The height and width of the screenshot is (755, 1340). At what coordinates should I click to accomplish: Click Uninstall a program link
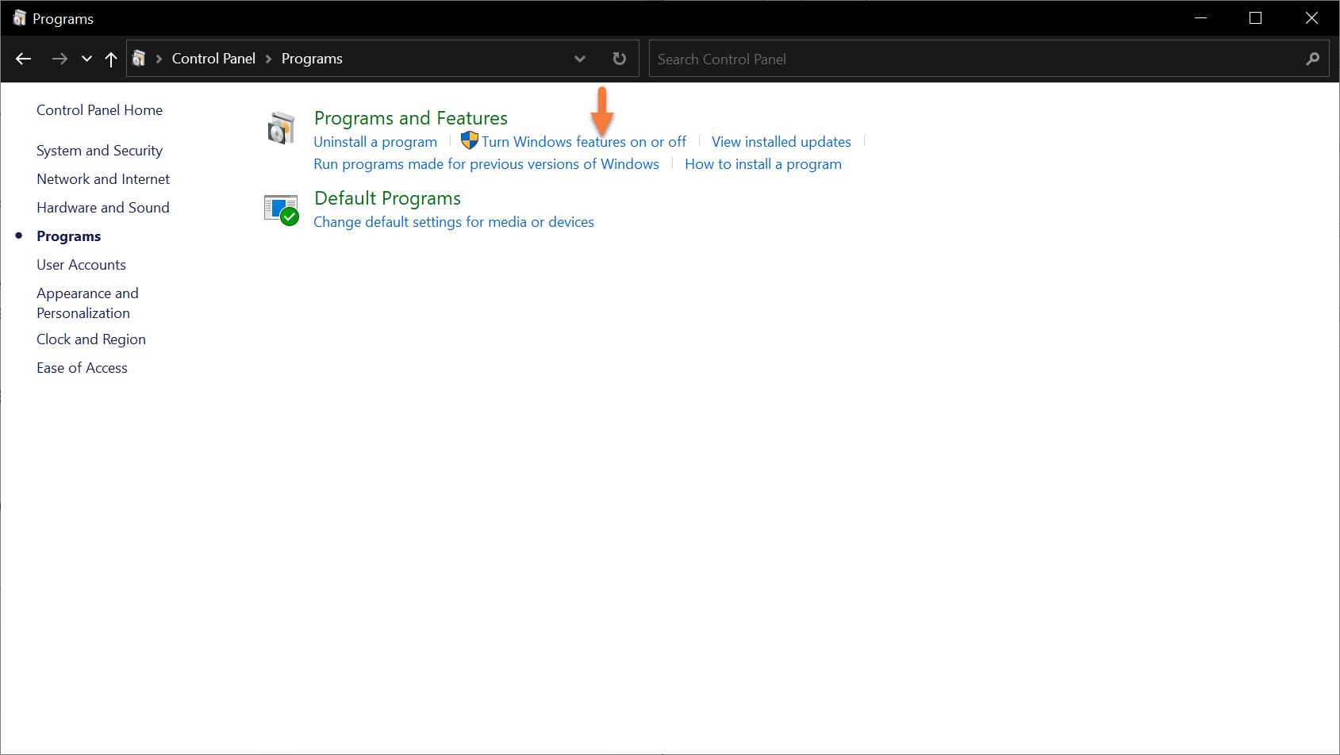click(375, 142)
